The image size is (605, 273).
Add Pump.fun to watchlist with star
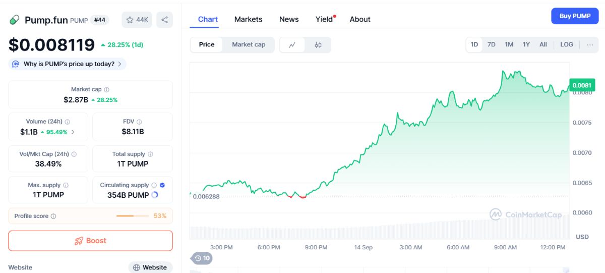pyautogui.click(x=137, y=20)
